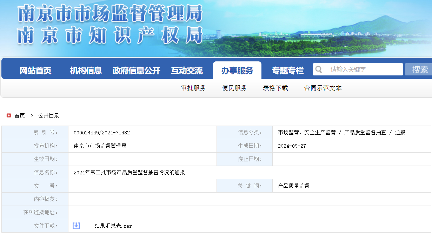Image resolution: width=432 pixels, height=234 pixels.
Task: Click the red breadcrumb home icon
Action: coord(9,115)
